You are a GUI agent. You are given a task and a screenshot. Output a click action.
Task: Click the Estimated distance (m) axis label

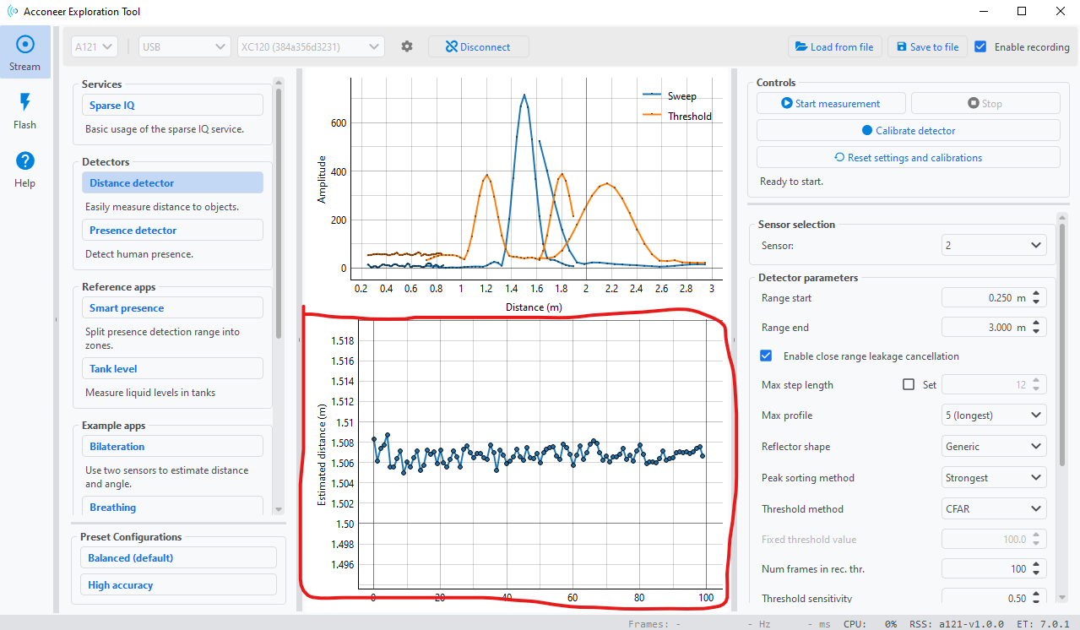(x=322, y=454)
